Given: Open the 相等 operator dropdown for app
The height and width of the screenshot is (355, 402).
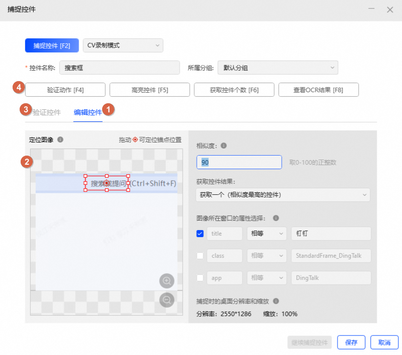Looking at the screenshot, I should click(x=267, y=278).
